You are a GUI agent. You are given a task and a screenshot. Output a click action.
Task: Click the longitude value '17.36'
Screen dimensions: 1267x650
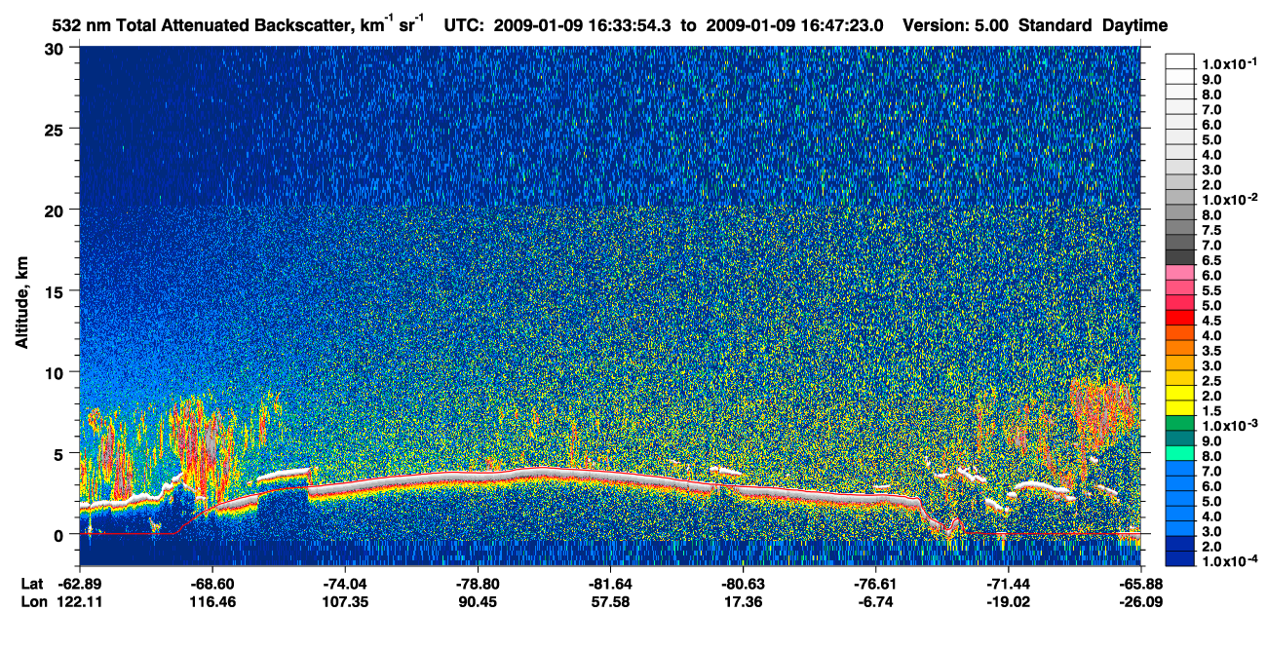743,601
